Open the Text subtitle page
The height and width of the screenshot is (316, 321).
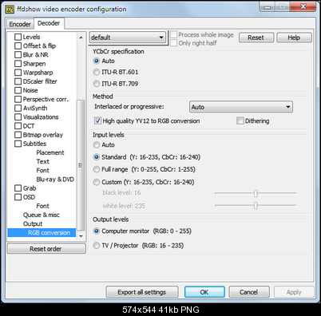[42, 161]
